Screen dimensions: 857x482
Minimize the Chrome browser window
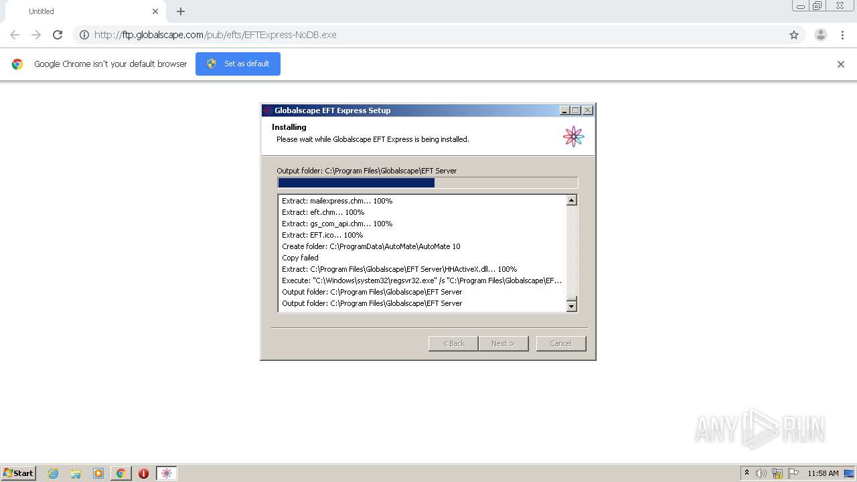click(x=801, y=6)
